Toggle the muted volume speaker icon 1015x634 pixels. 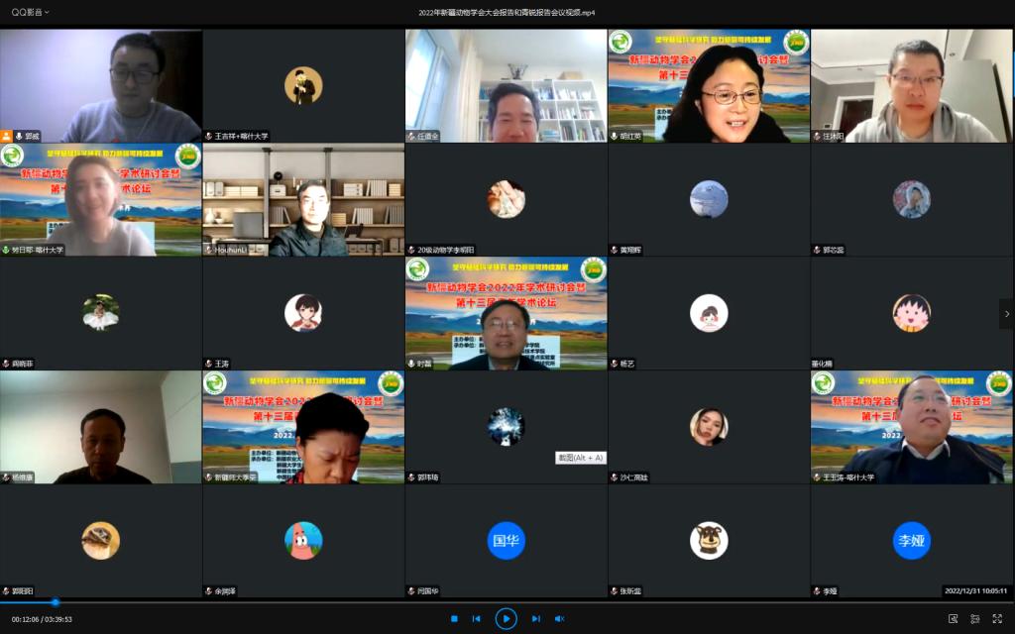559,619
